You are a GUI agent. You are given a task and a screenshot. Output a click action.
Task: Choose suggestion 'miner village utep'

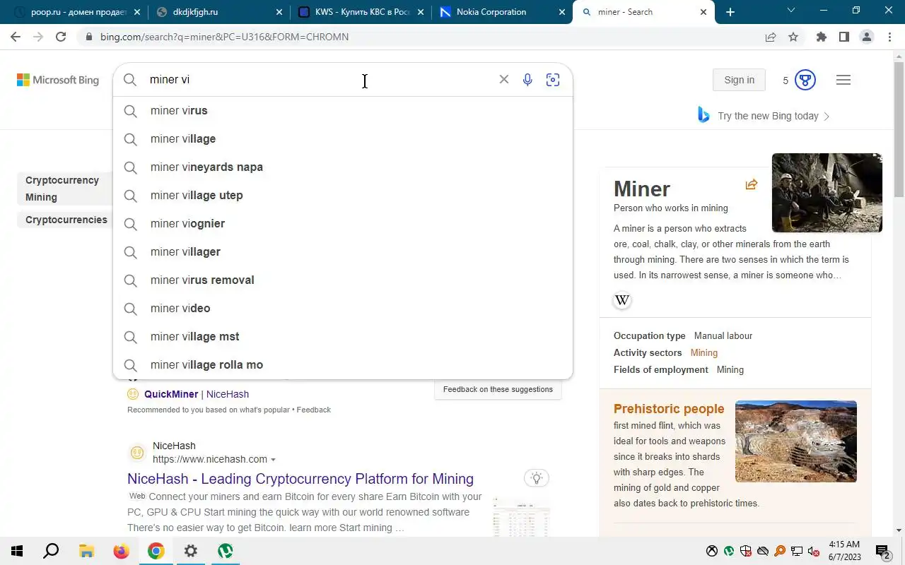click(x=343, y=196)
